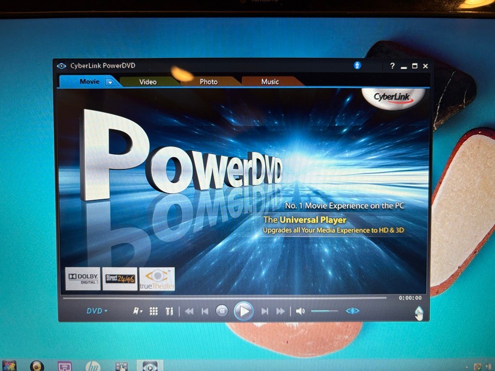Open the HP icon in the taskbar
The image size is (495, 371).
click(92, 366)
